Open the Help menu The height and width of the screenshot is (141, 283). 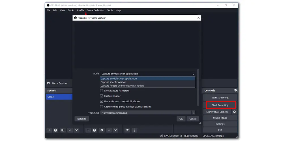click(118, 10)
